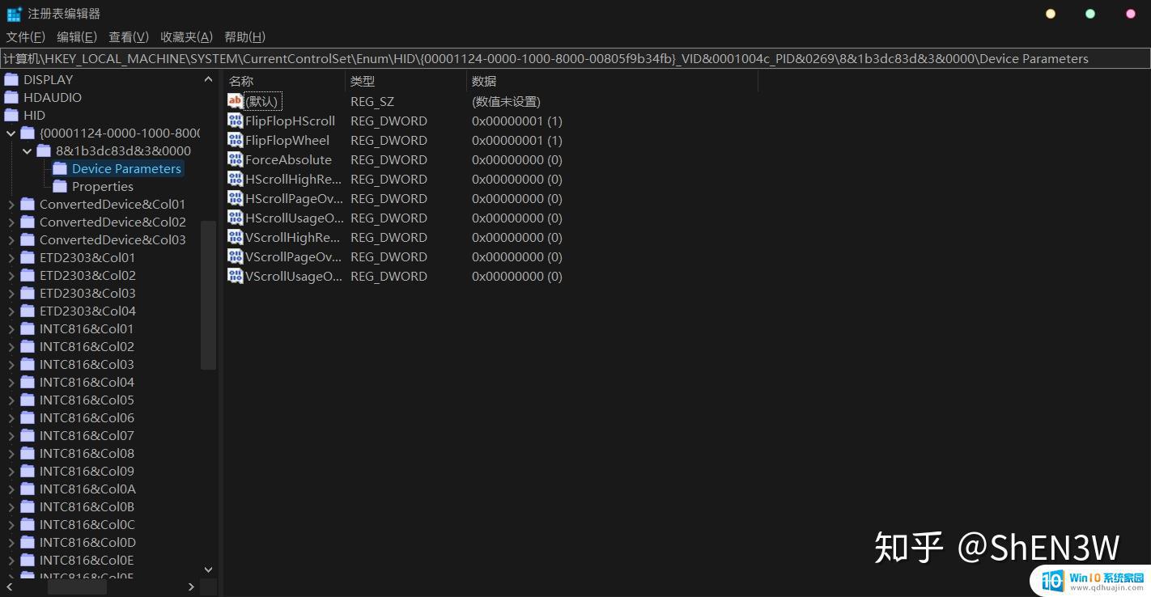Select the INTC816&Col09 tree item
The image size is (1151, 597).
click(87, 471)
